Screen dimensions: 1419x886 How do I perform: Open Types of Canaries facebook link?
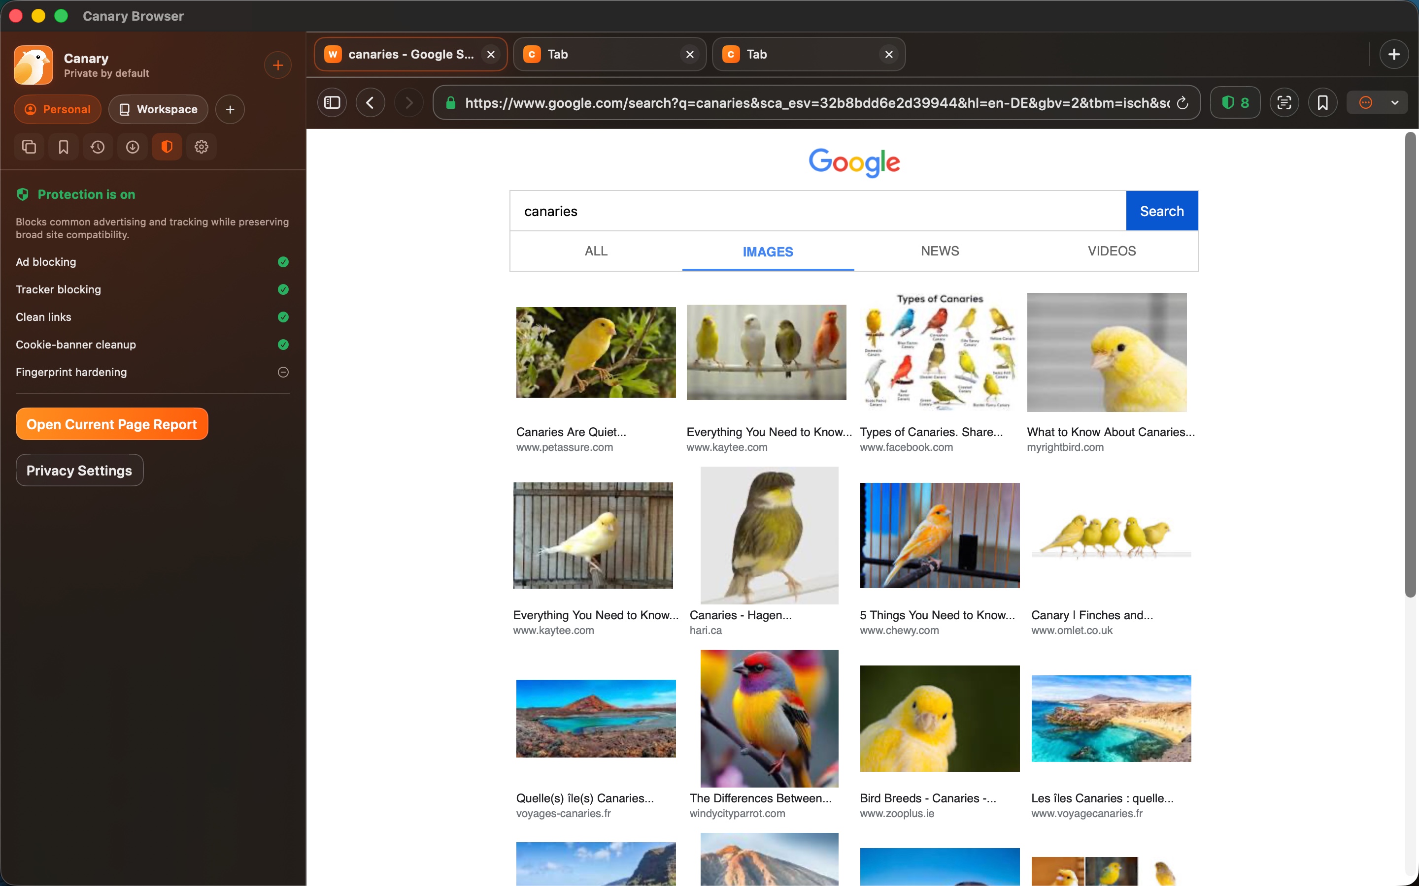pos(931,432)
